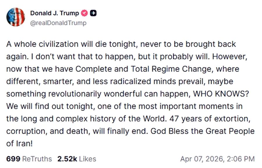View the 699 ReTruths count
This screenshot has width=262, height=168.
pos(29,159)
